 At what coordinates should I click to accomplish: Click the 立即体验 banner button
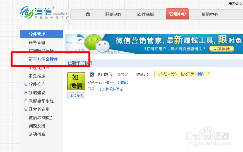pos(222,49)
